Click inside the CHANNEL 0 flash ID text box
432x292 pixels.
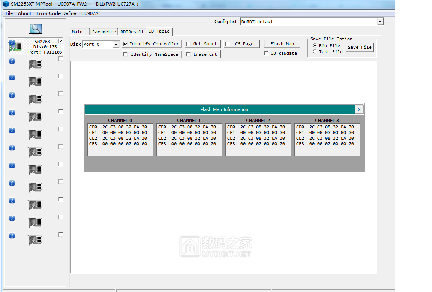tap(120, 140)
